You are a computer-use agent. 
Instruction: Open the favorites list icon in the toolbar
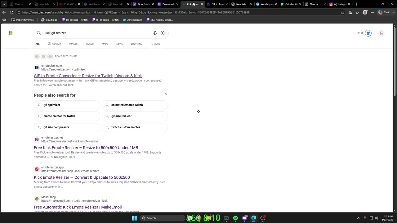[358, 12]
